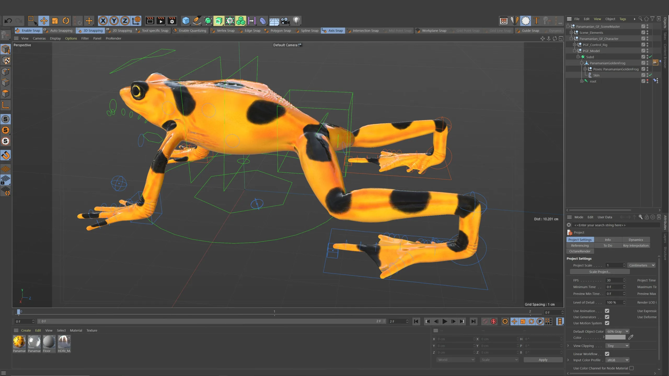669x376 pixels.
Task: Open Default Object Color dropdown
Action: point(618,331)
